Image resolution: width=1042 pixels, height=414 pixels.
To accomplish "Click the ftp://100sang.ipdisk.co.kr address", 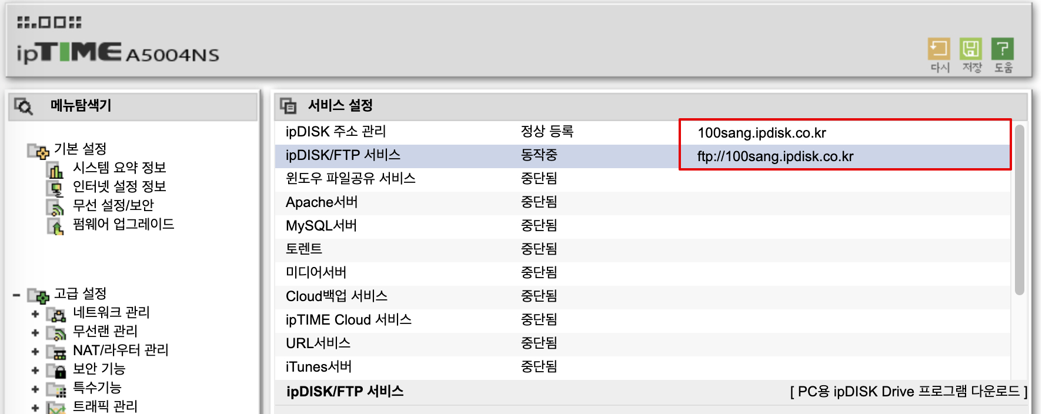I will (x=775, y=156).
